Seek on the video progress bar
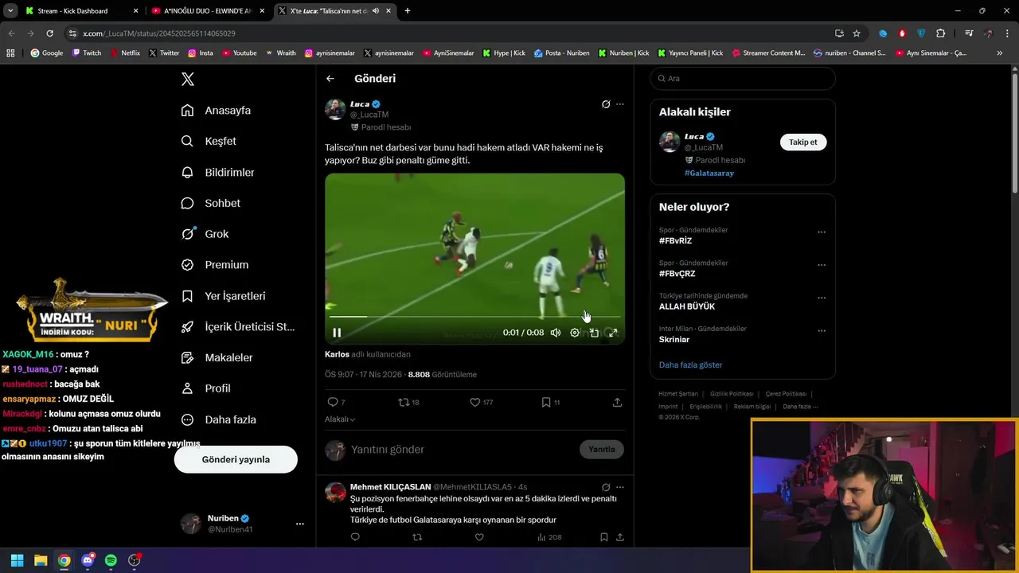1019x573 pixels. point(474,317)
